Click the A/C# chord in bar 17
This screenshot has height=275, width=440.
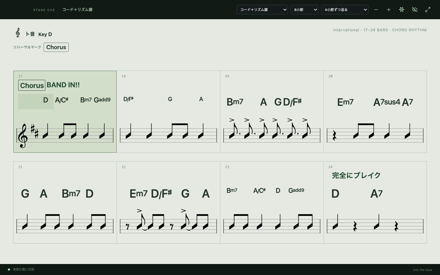coord(62,100)
